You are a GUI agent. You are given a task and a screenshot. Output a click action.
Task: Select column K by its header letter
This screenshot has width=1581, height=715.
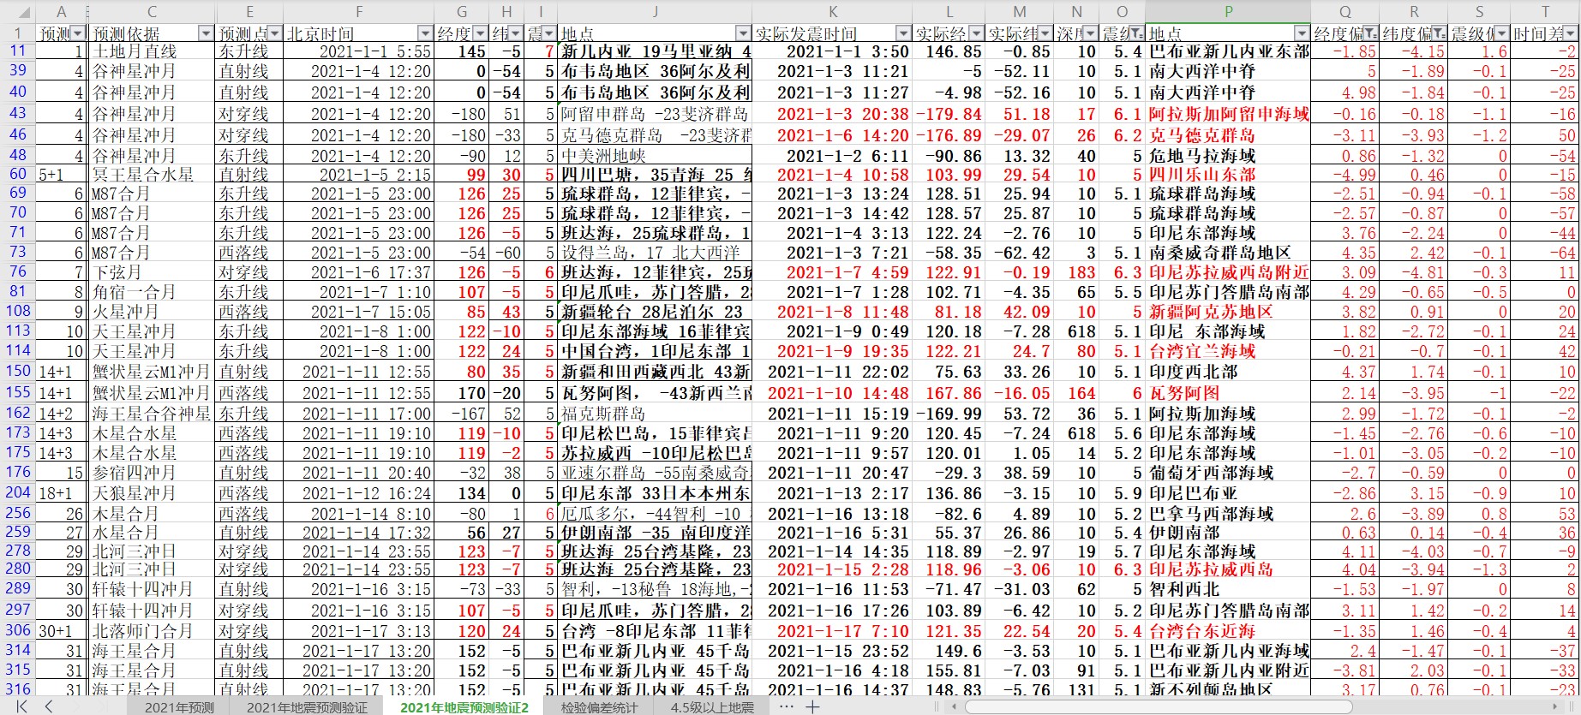point(833,12)
